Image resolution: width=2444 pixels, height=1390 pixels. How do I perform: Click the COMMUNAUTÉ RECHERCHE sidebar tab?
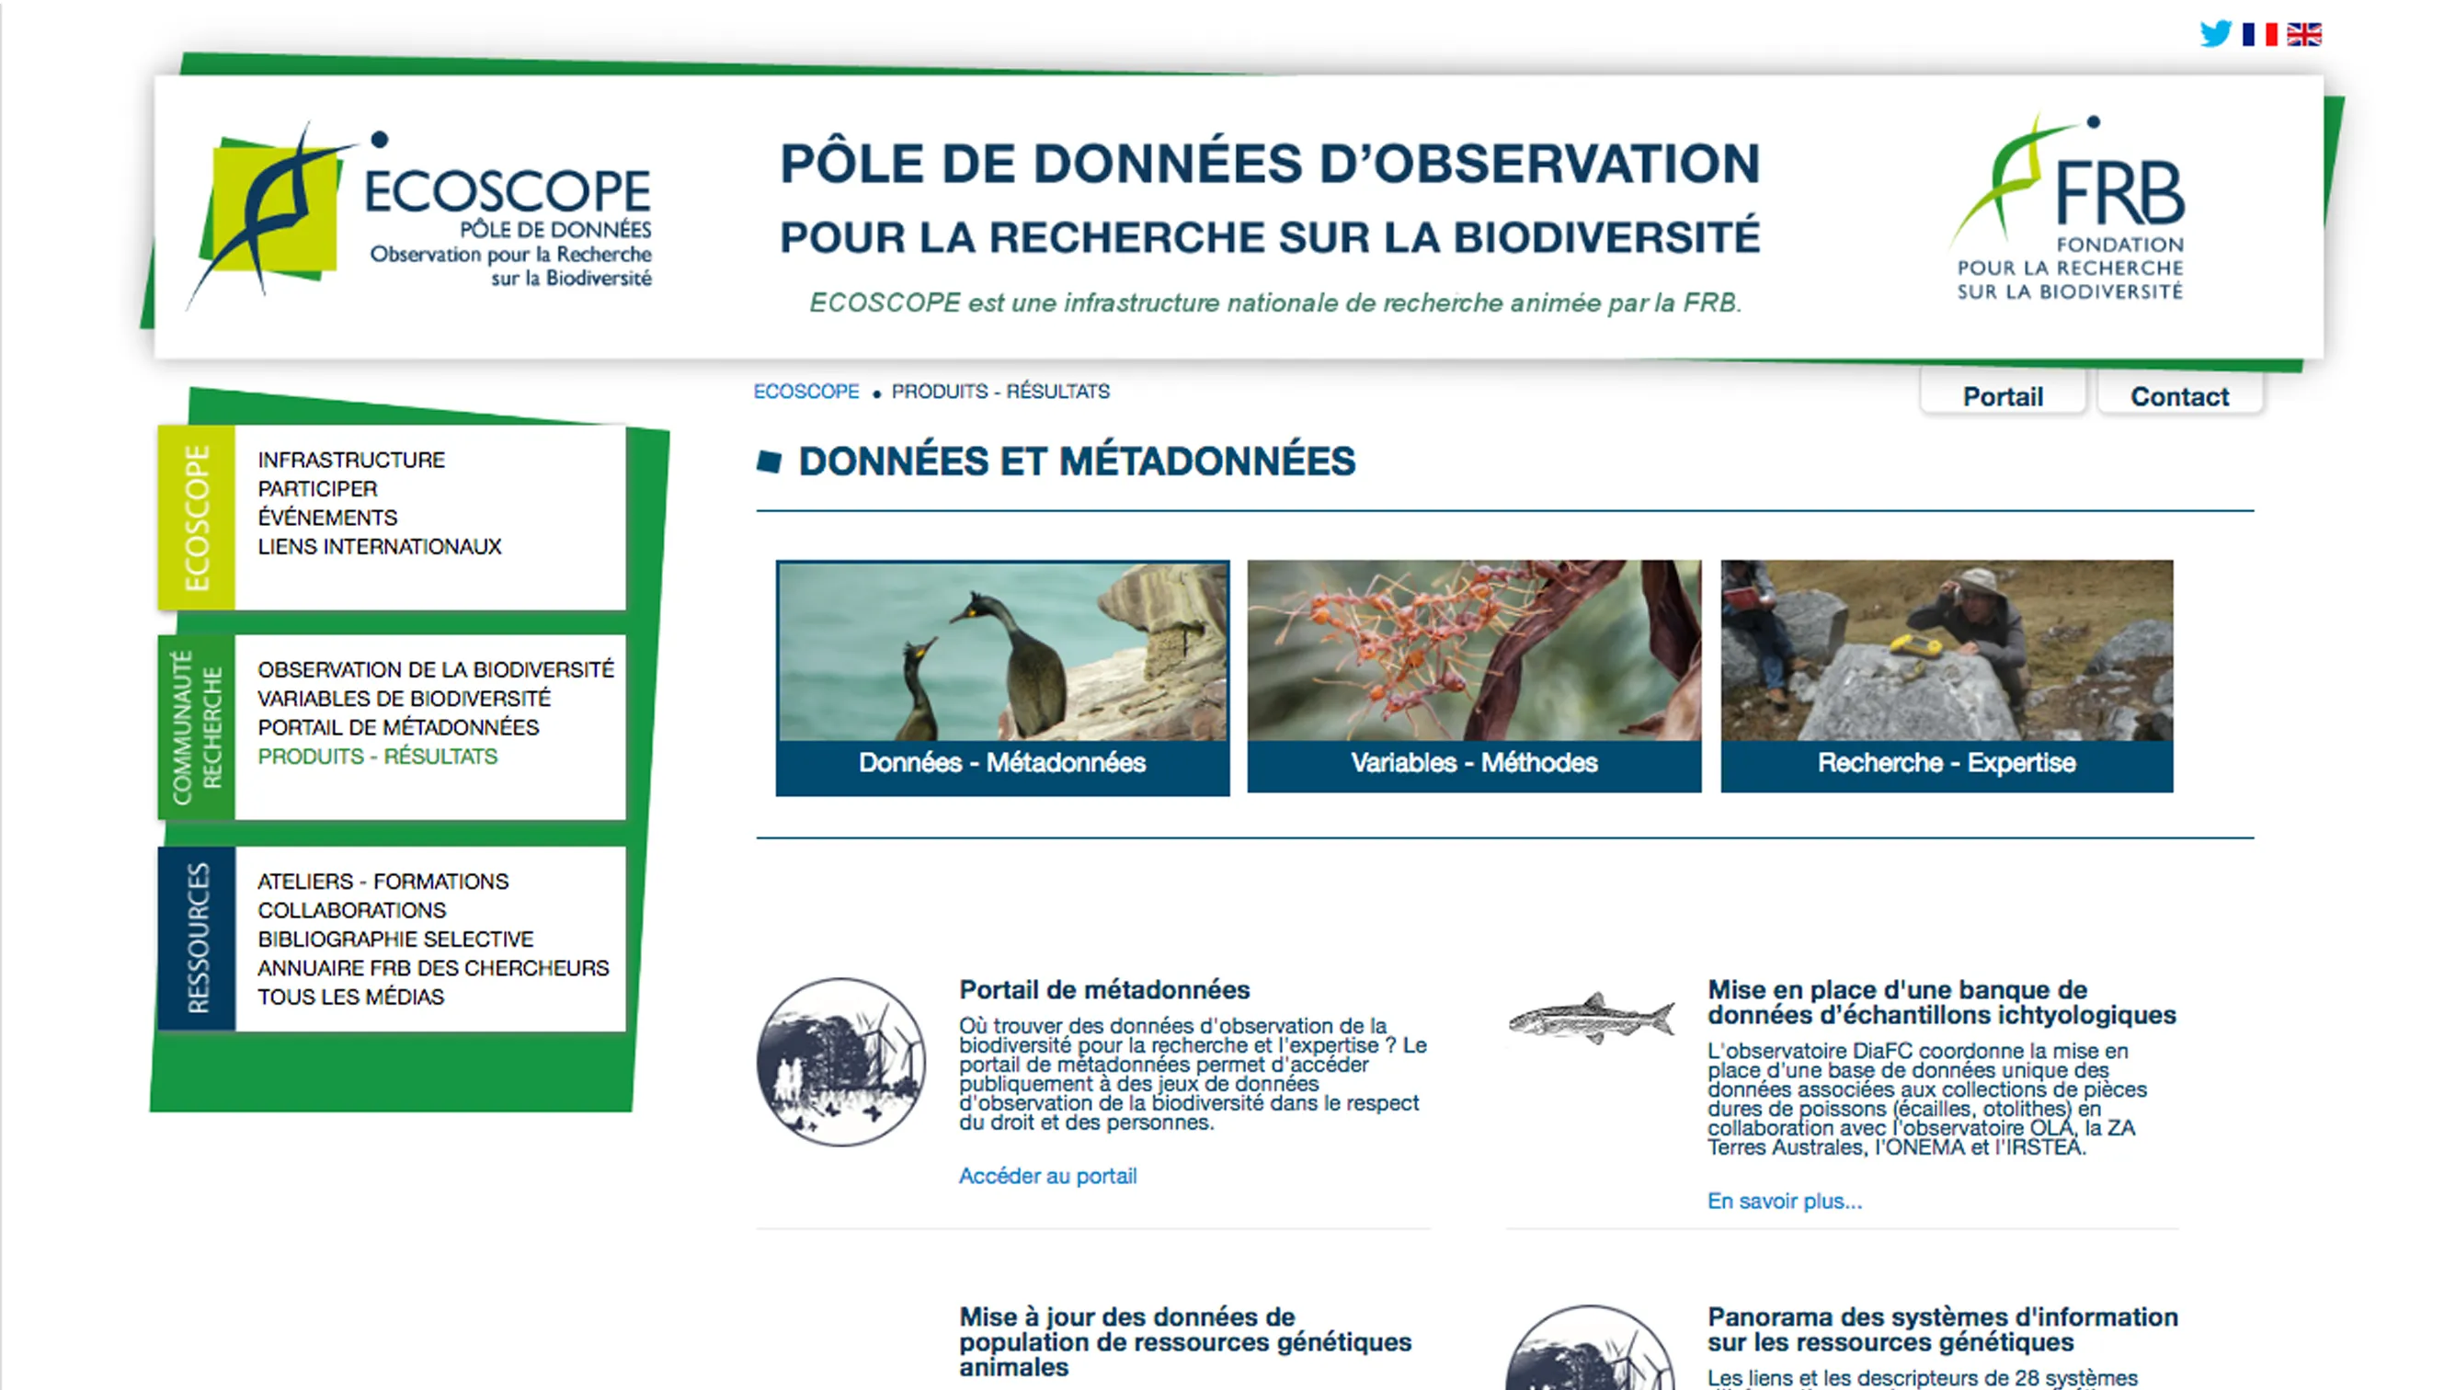tap(197, 727)
